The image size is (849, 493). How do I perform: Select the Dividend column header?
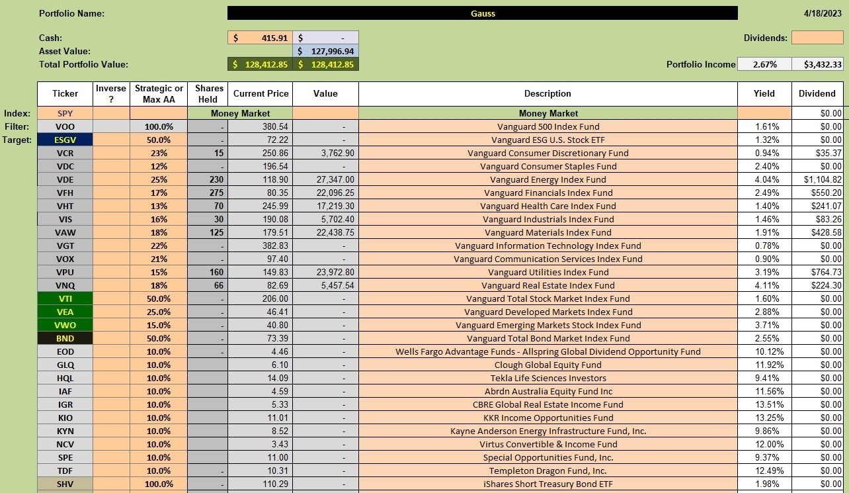coord(817,94)
